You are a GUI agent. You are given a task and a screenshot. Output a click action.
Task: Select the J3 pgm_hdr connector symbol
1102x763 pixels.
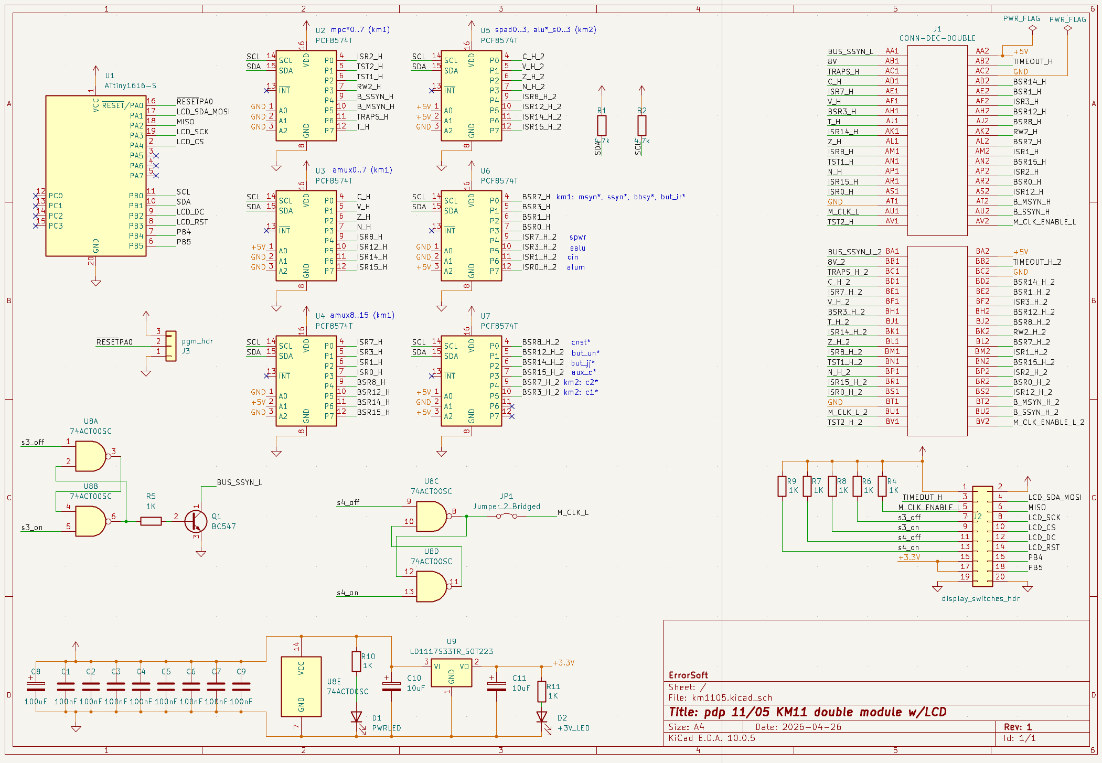tap(170, 346)
